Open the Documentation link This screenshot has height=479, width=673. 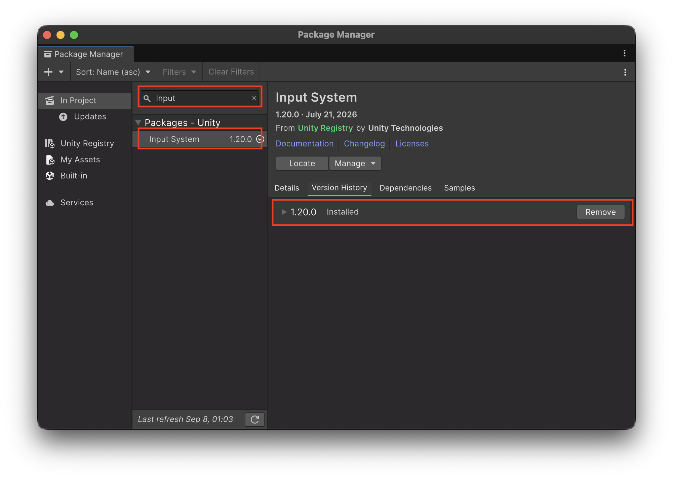(305, 144)
